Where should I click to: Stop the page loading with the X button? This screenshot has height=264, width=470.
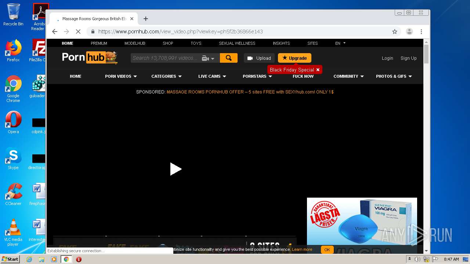[78, 32]
